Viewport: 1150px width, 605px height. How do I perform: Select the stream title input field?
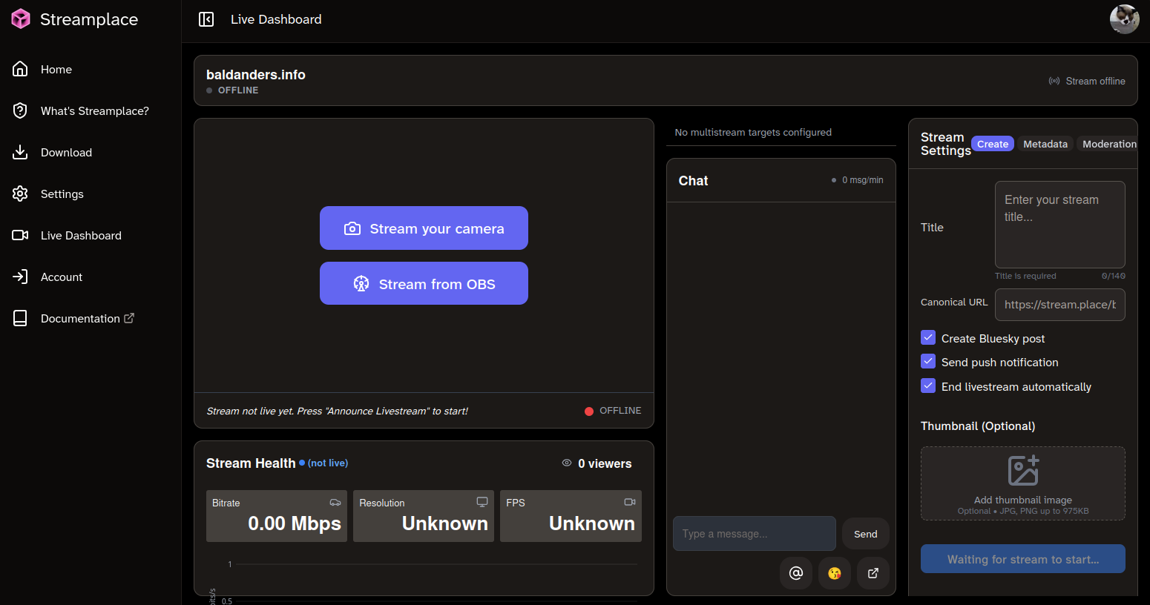[x=1059, y=225]
